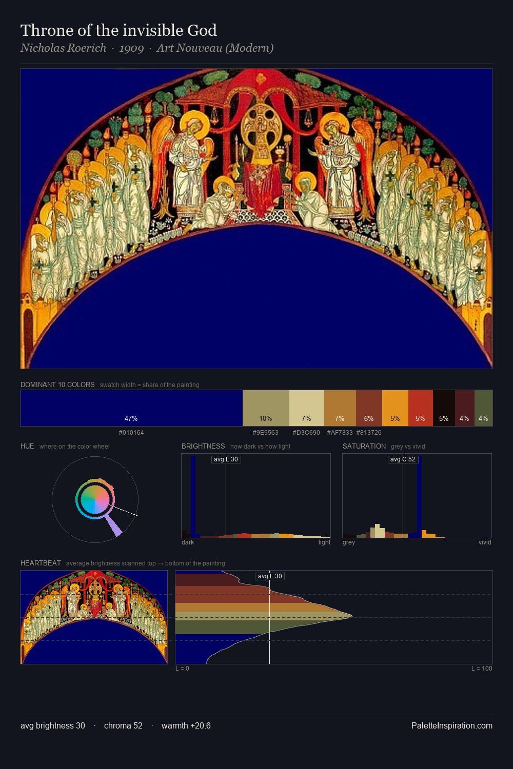The image size is (513, 769).
Task: Select the khaki 10% color swatch
Action: tap(266, 408)
